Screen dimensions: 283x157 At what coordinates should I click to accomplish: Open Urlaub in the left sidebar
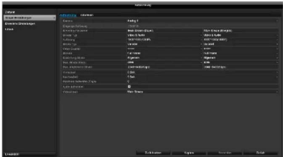click(9, 29)
